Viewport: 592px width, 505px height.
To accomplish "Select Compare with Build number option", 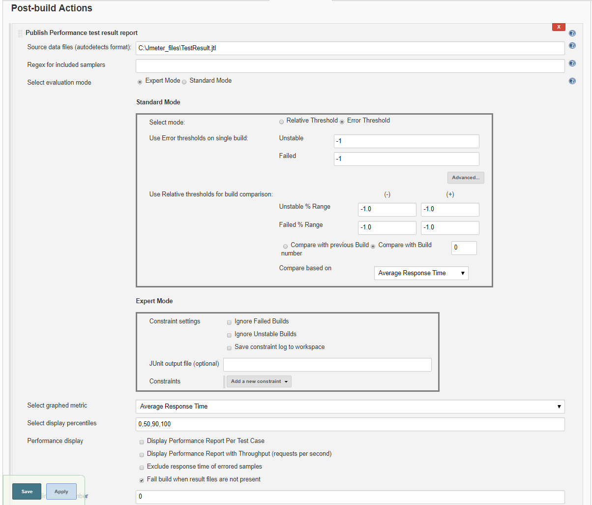I will coord(373,246).
